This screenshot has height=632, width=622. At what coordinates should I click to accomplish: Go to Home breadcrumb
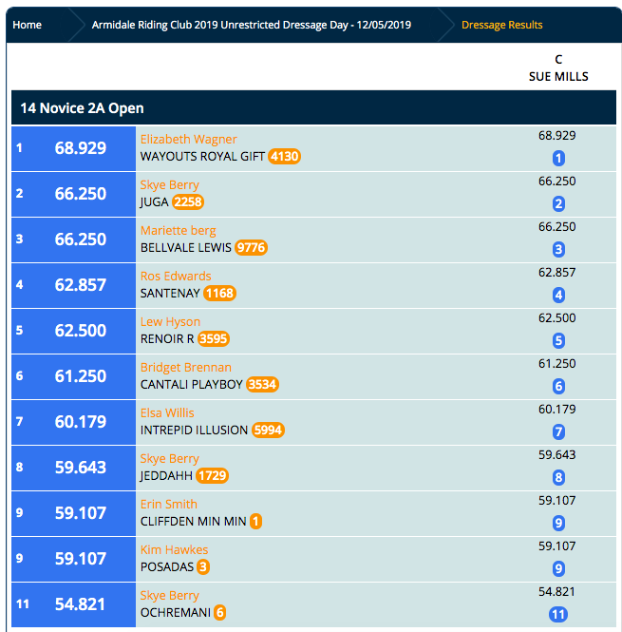(x=27, y=25)
